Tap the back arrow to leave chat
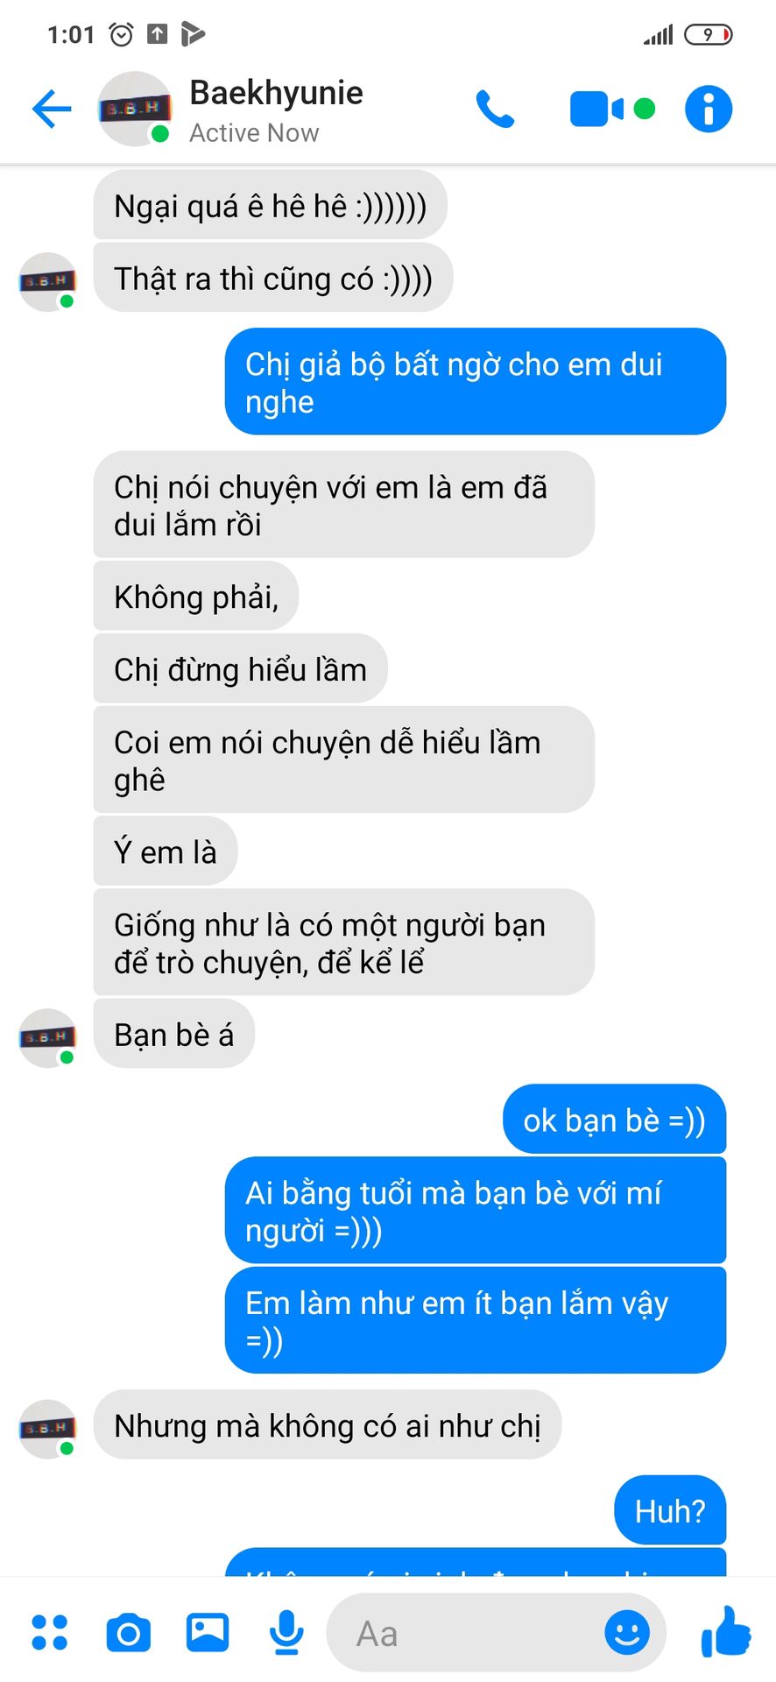Screen dimensions: 776x1682 point(52,110)
